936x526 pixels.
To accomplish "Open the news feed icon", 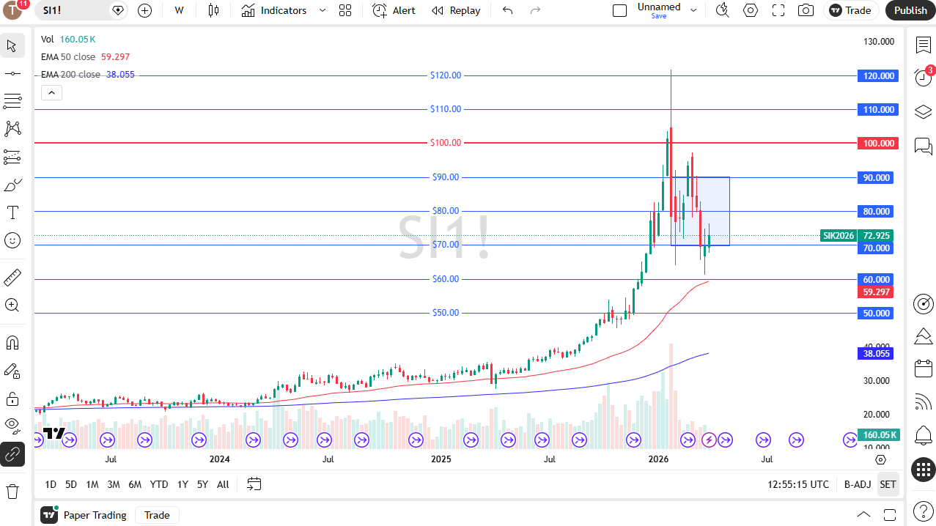I will tap(923, 401).
